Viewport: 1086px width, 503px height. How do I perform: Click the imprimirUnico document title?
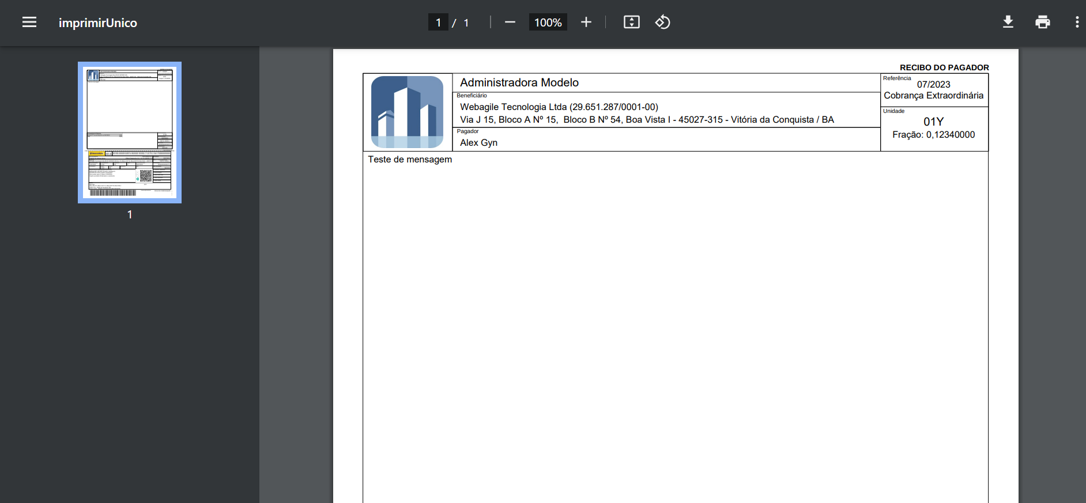coord(98,23)
